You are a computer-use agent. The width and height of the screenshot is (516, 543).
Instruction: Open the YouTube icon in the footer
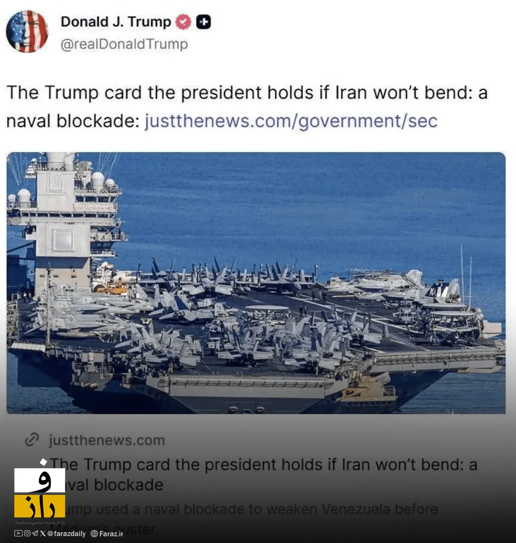[x=18, y=534]
